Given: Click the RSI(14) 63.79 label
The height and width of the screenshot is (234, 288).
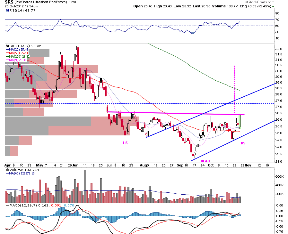Looking at the screenshot, I should click(x=22, y=11).
